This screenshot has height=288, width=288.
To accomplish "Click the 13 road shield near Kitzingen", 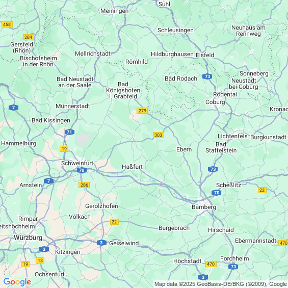I will (x=40, y=260).
